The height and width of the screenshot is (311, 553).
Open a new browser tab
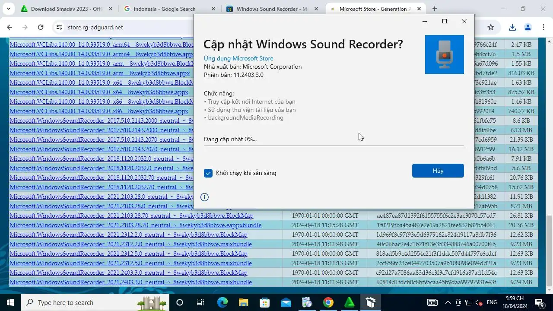click(x=435, y=9)
